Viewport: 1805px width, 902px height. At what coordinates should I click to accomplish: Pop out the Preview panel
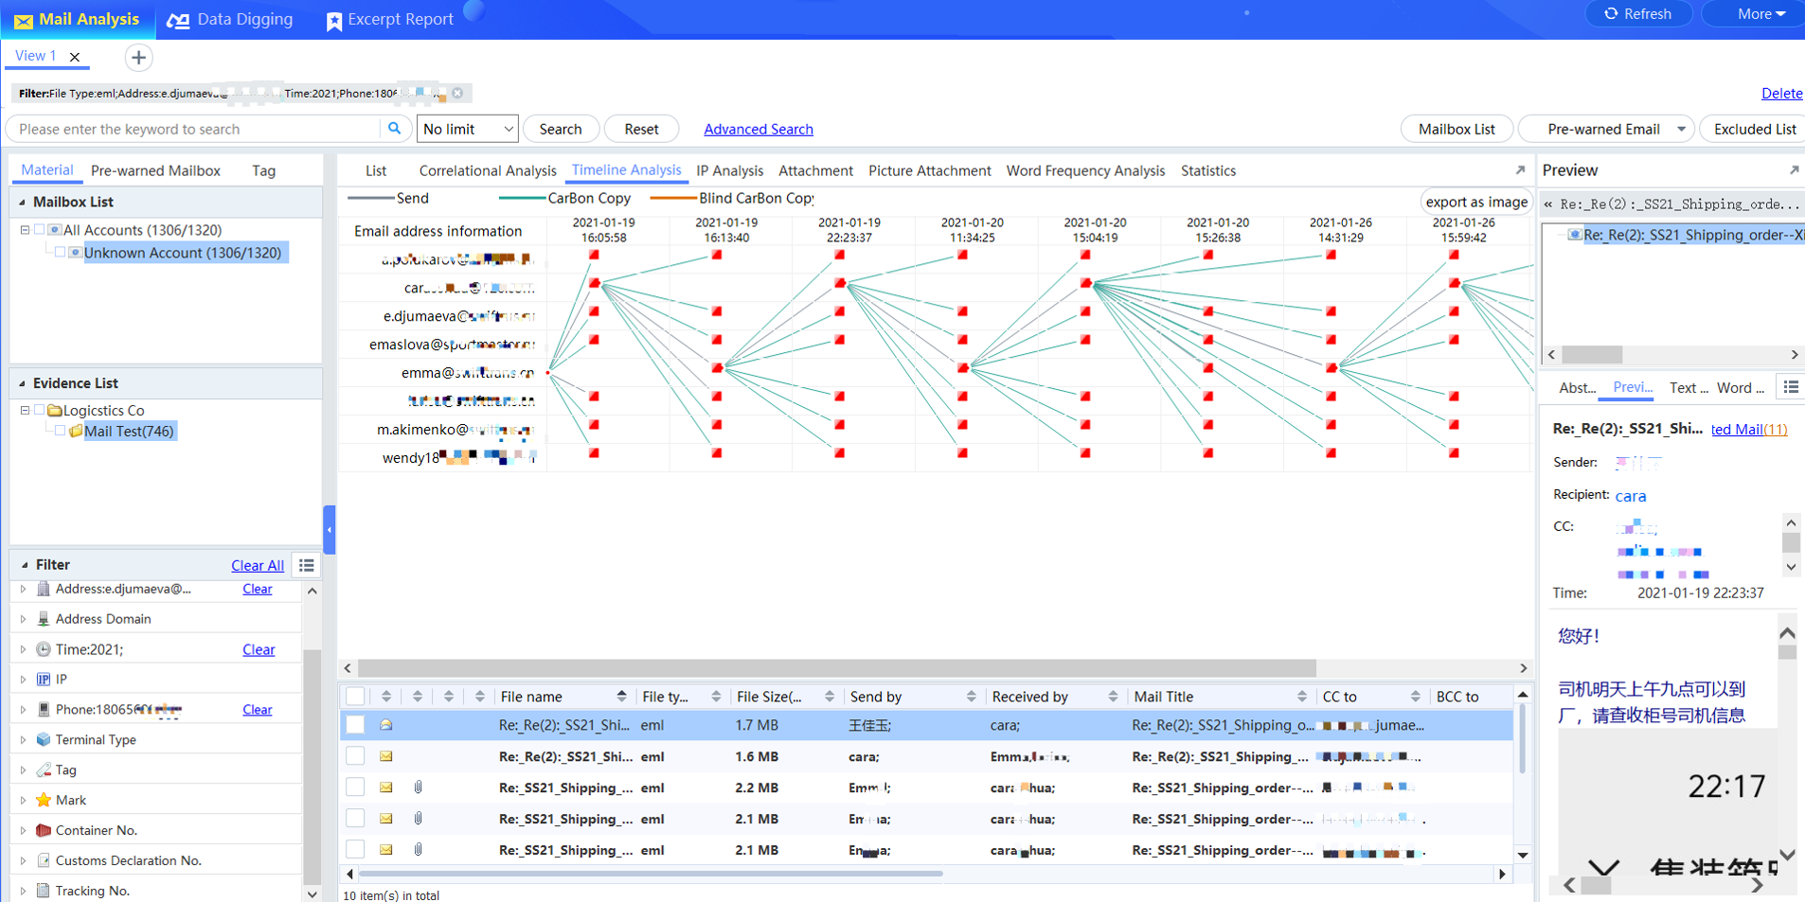click(1794, 170)
